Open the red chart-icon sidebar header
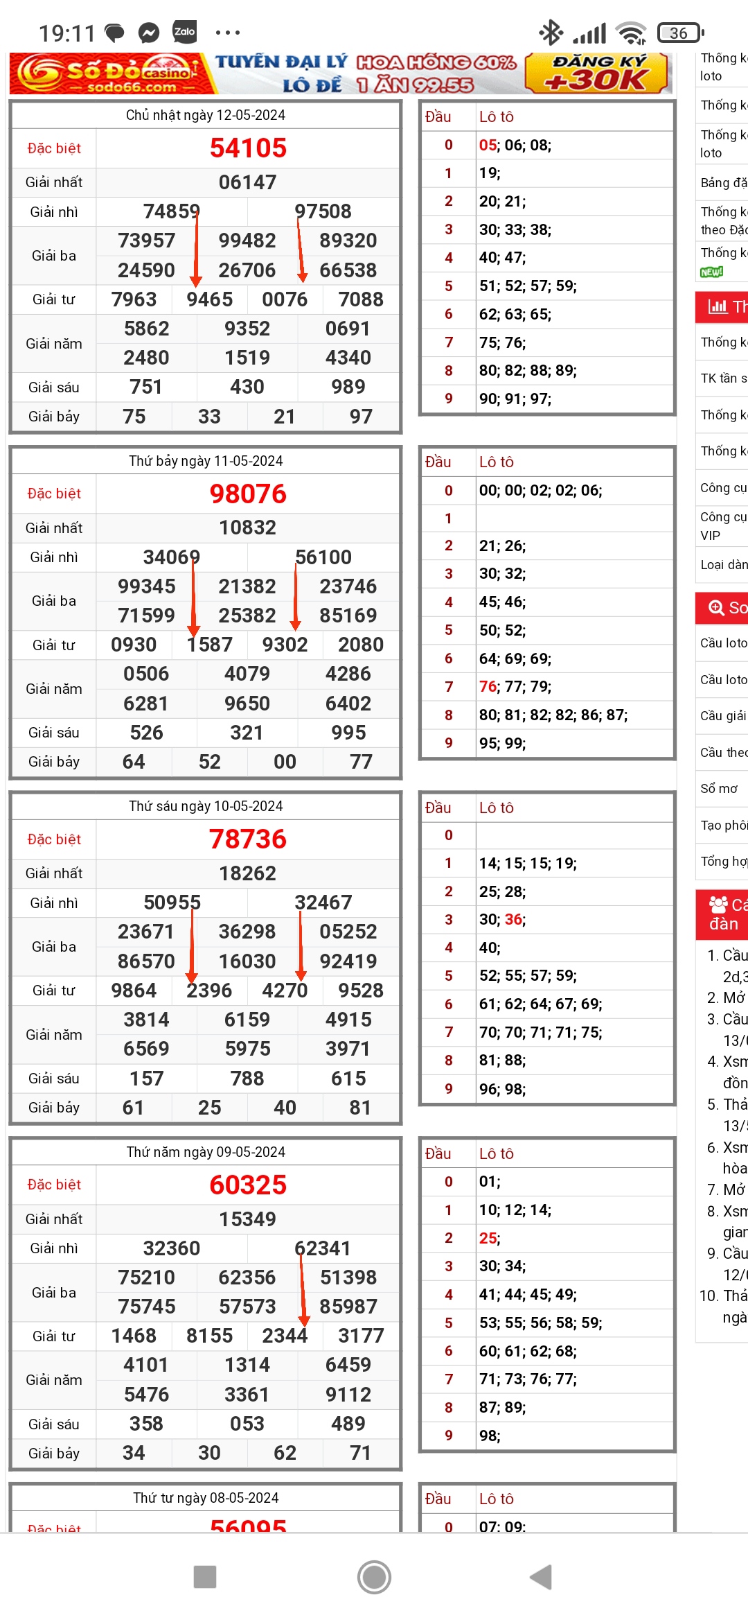The height and width of the screenshot is (1622, 748). 722,306
